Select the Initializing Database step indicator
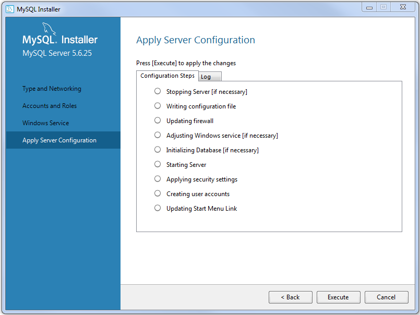420x315 pixels. coord(158,150)
